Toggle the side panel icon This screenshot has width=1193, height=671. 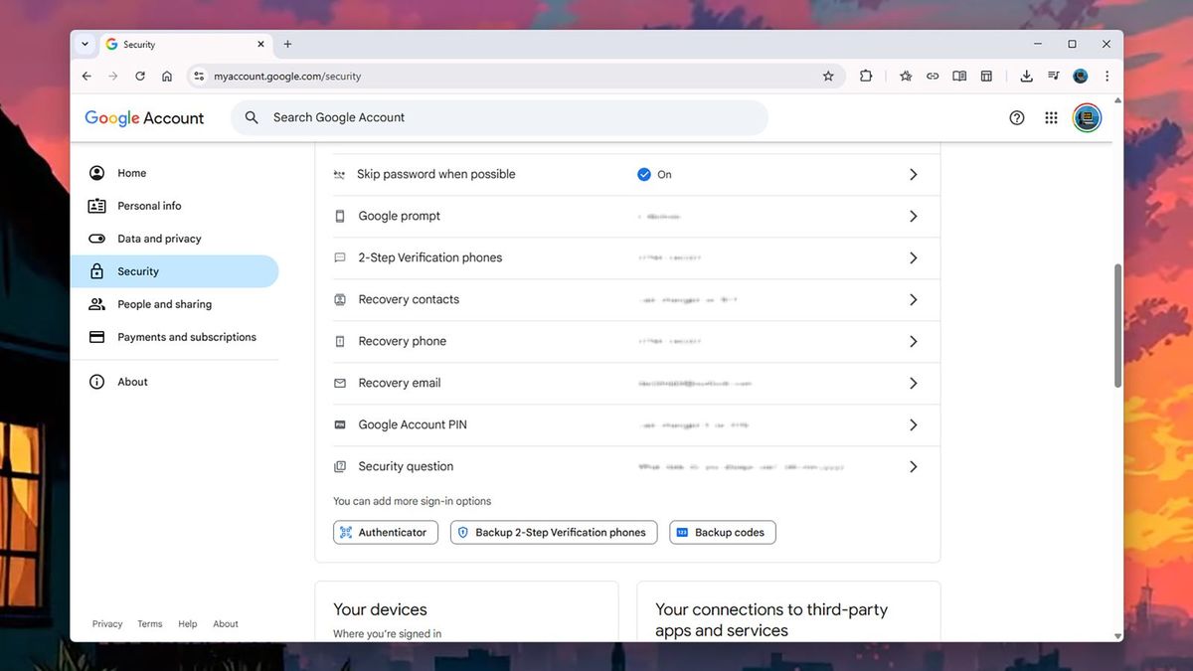(x=986, y=76)
